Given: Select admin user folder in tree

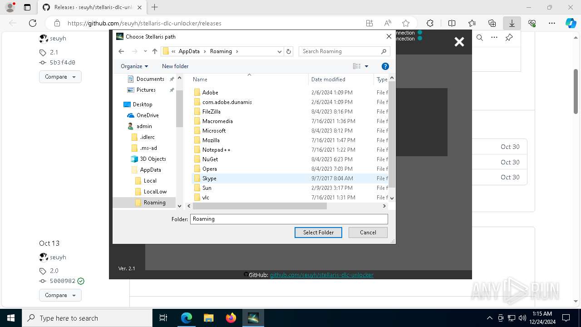Looking at the screenshot, I should [144, 126].
